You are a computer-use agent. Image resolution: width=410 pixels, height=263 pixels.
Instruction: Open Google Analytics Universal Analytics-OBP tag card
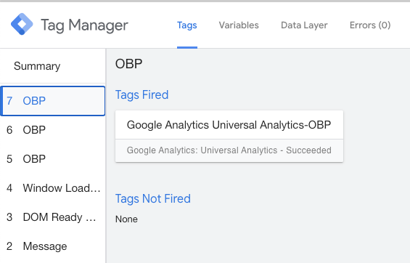tap(229, 125)
